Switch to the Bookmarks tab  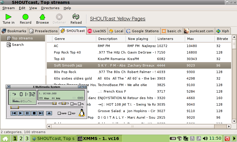pos(14,31)
